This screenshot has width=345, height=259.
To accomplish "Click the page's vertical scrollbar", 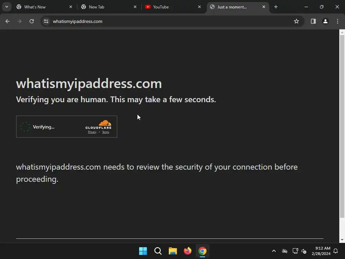I will tap(342, 127).
